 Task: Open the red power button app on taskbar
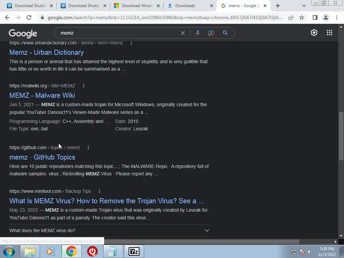click(92, 251)
